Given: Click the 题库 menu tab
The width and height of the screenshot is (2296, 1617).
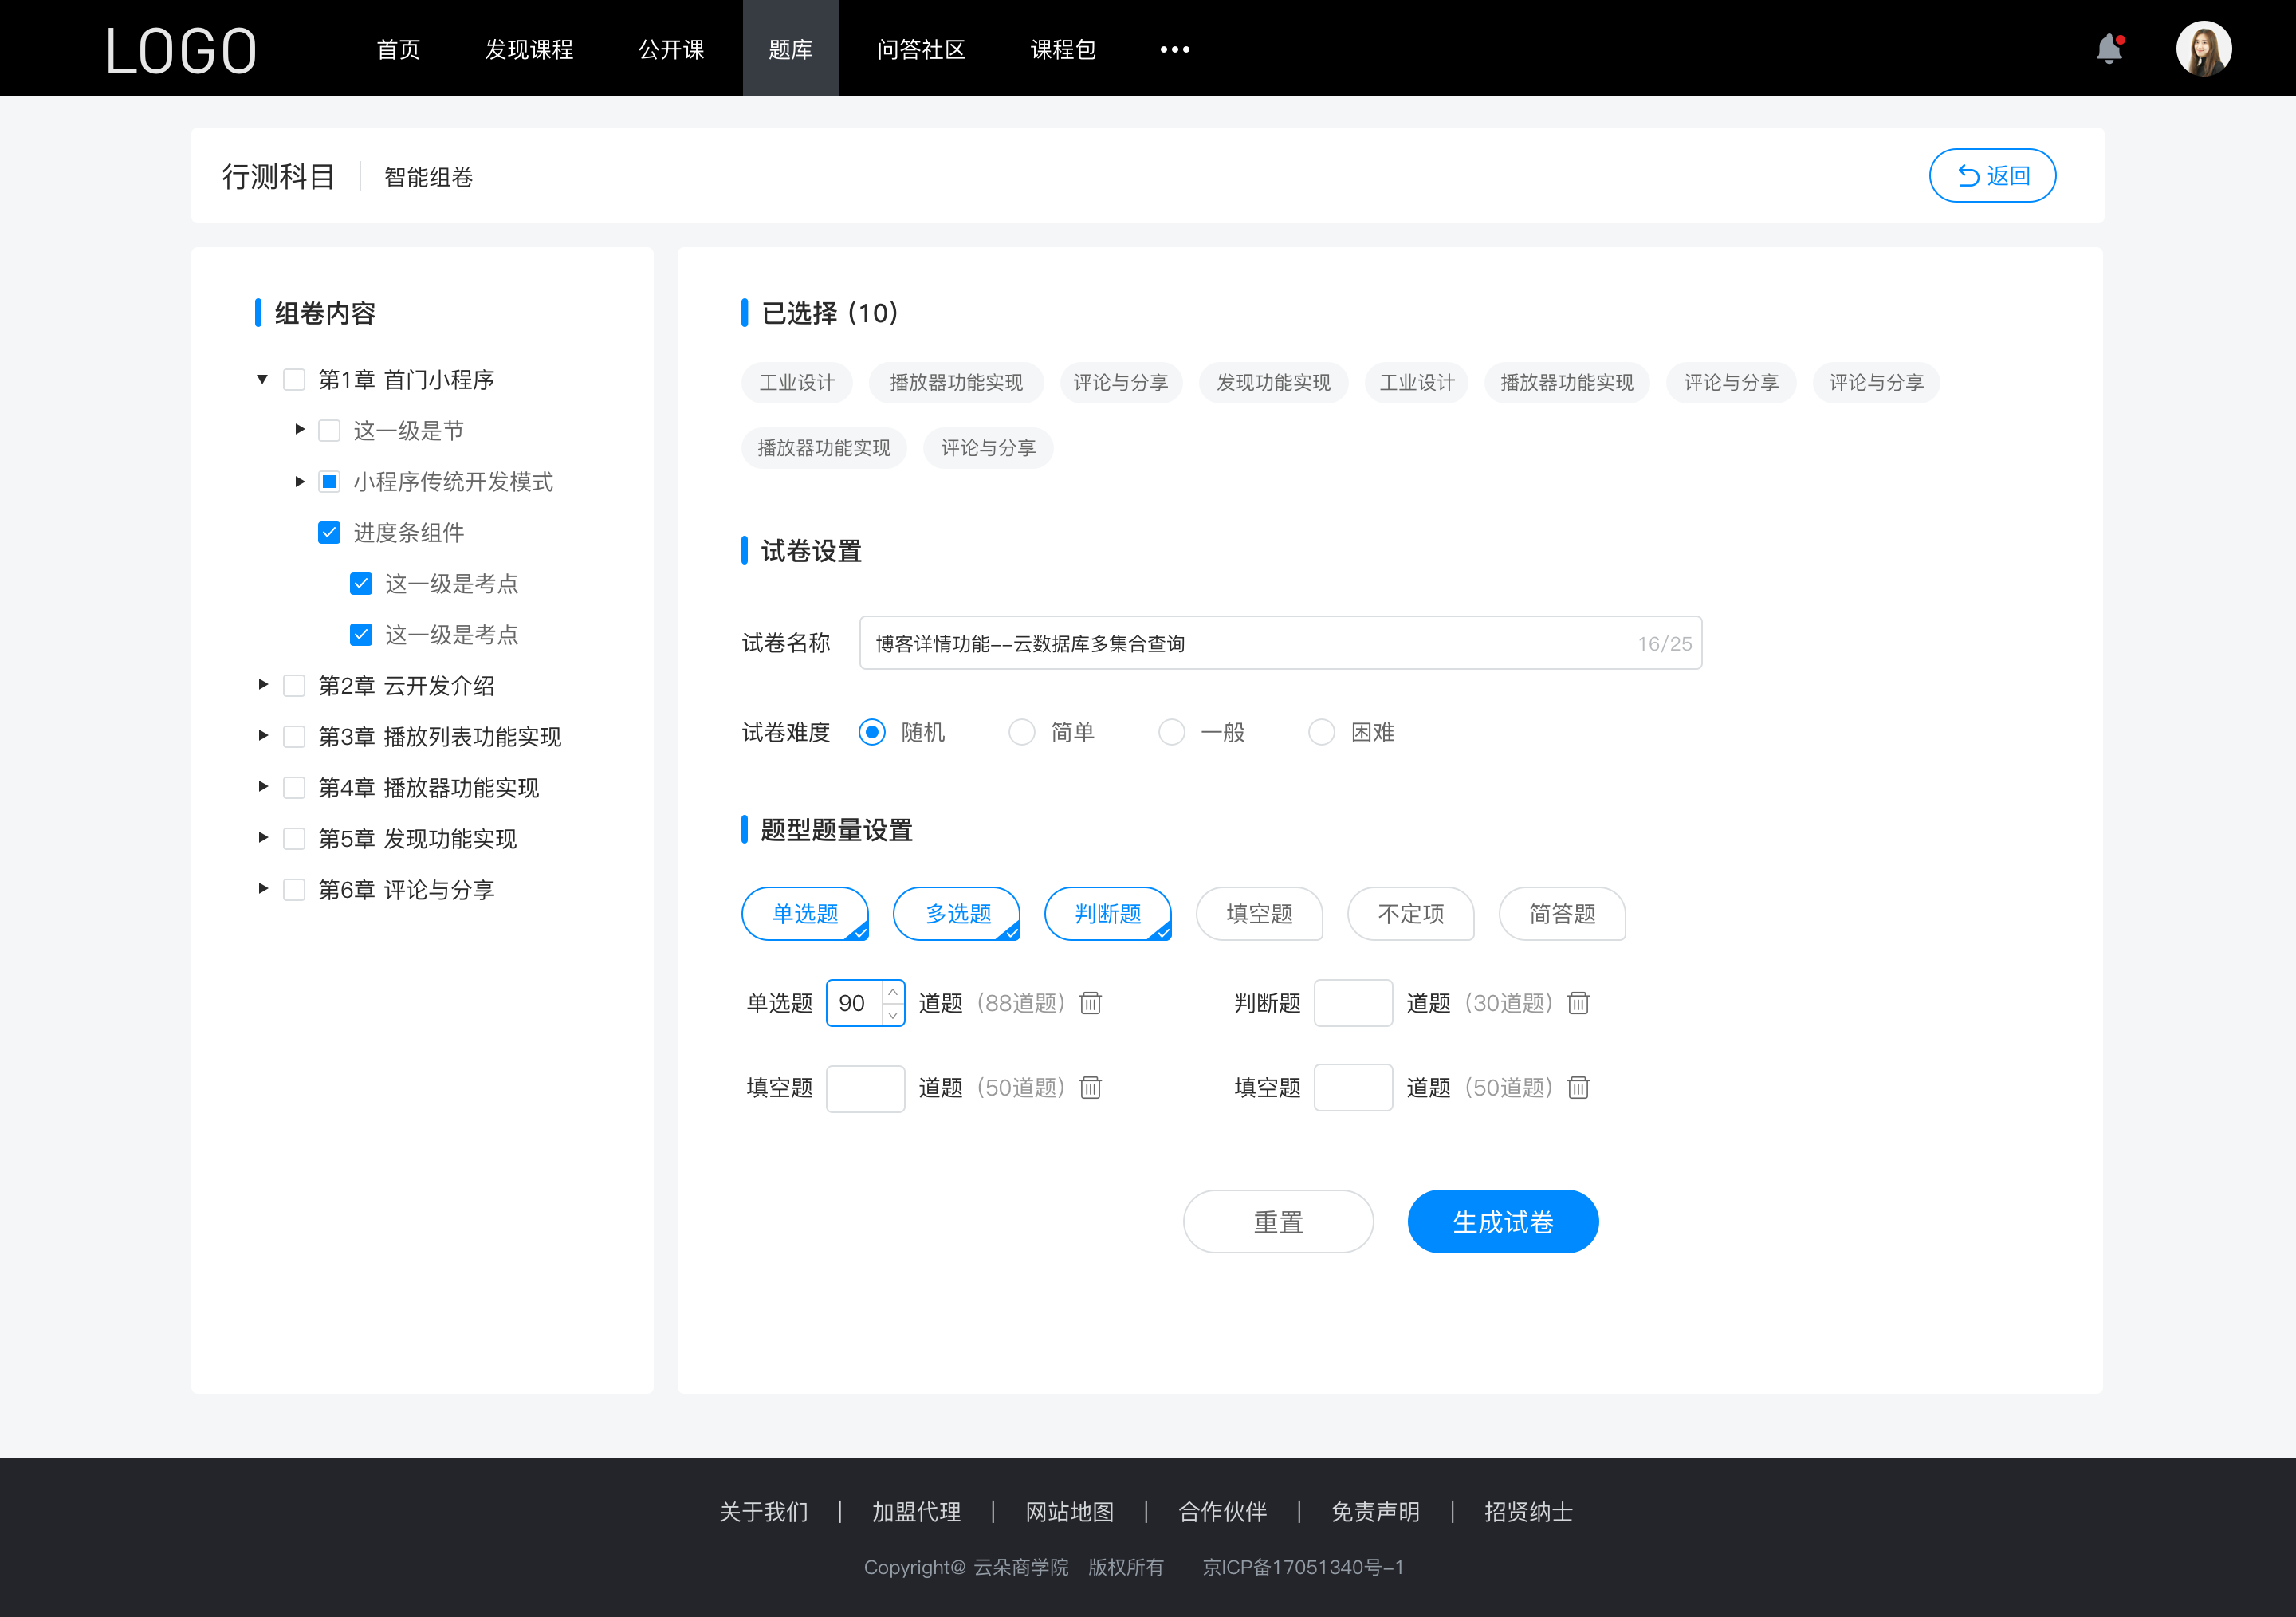Looking at the screenshot, I should coord(789,47).
